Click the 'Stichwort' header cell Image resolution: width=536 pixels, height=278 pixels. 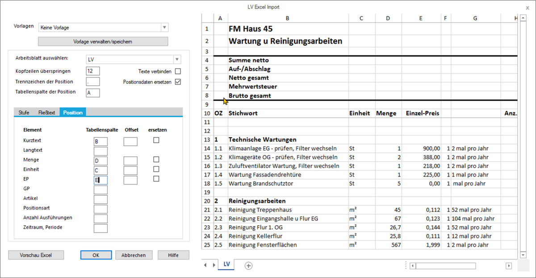click(287, 113)
